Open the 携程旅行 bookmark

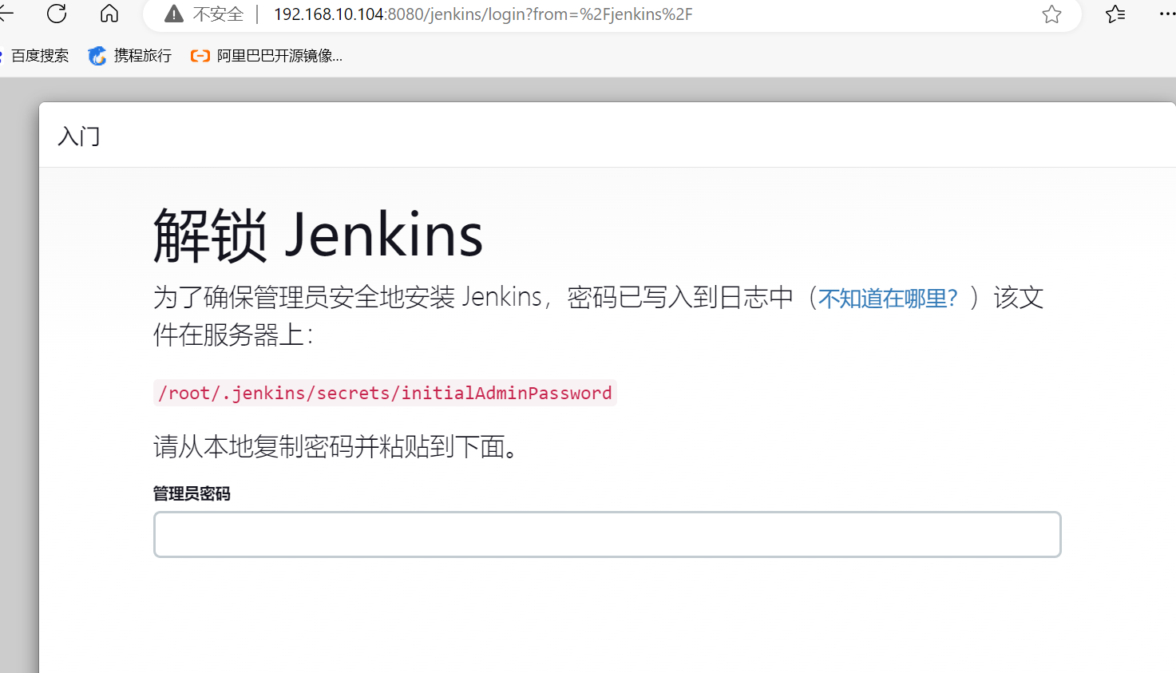[130, 56]
